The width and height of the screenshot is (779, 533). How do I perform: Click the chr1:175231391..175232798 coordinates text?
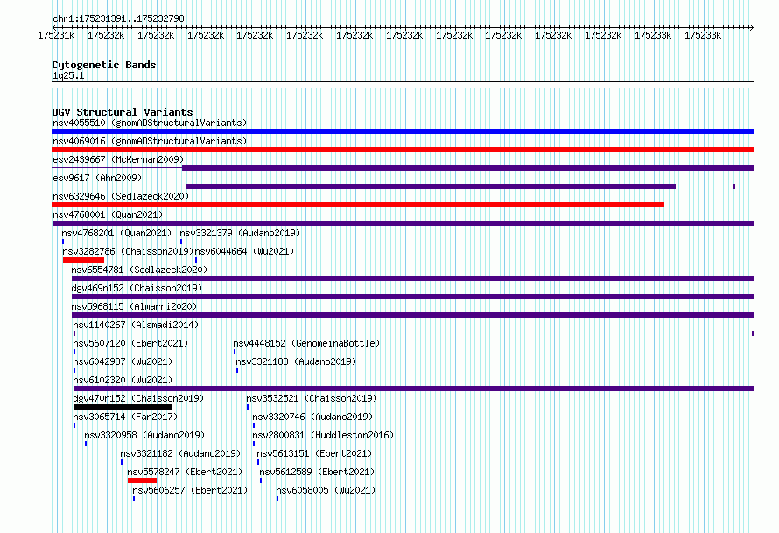click(118, 18)
